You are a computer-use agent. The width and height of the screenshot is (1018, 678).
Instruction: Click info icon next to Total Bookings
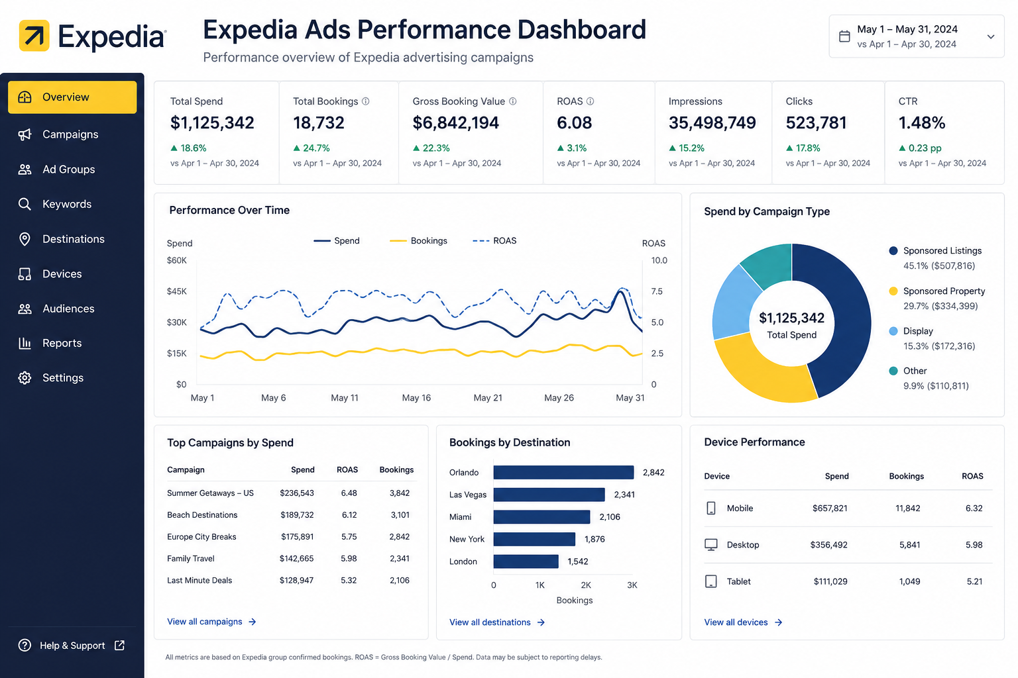(x=365, y=101)
